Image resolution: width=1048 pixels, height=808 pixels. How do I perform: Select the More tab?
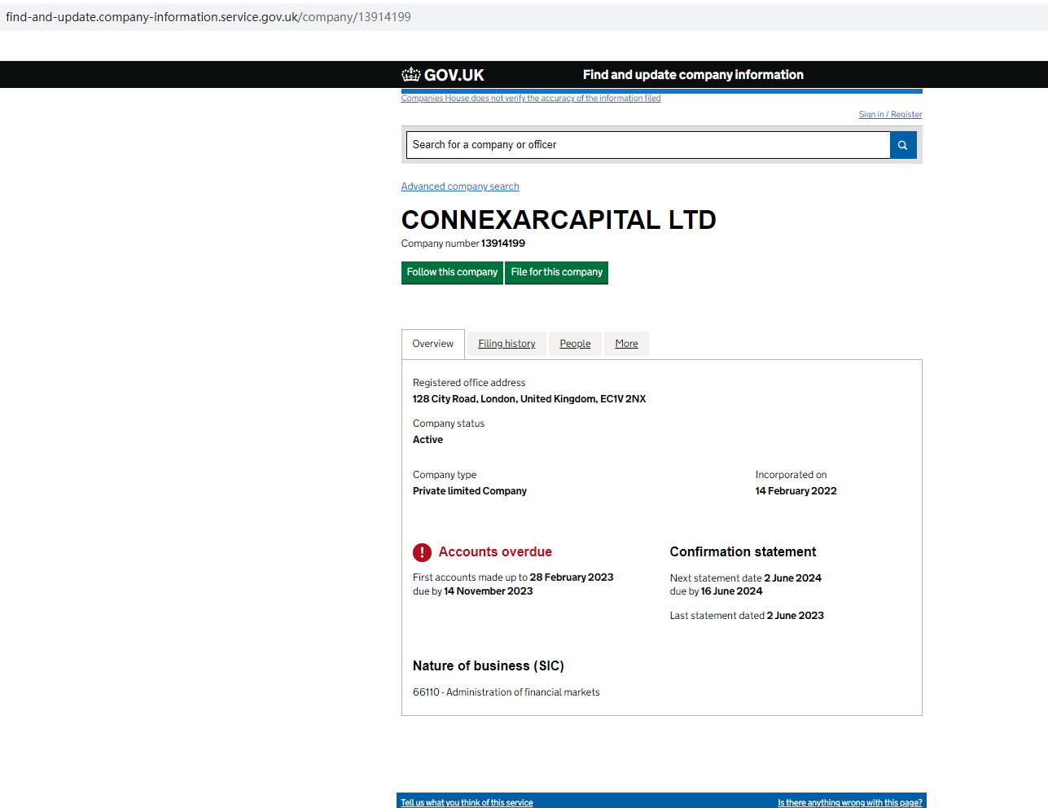[x=626, y=344]
